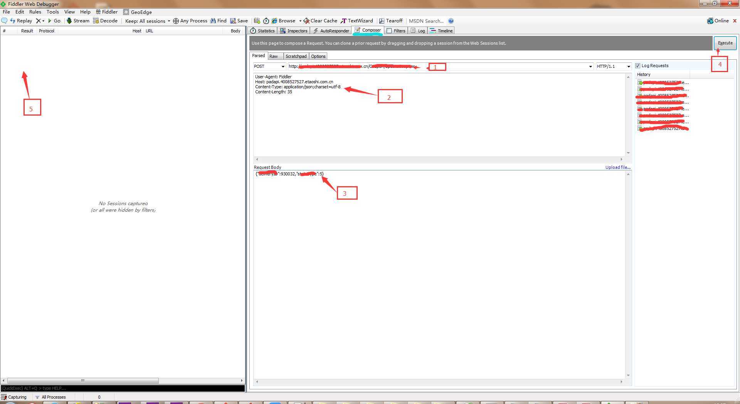
Task: Toggle Decode in the toolbar
Action: (105, 21)
